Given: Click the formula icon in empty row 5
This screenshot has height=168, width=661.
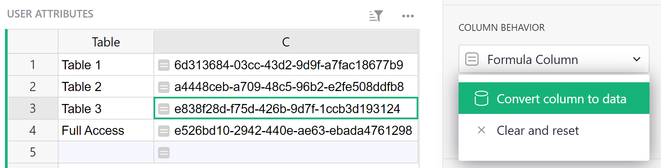Looking at the screenshot, I should (164, 153).
